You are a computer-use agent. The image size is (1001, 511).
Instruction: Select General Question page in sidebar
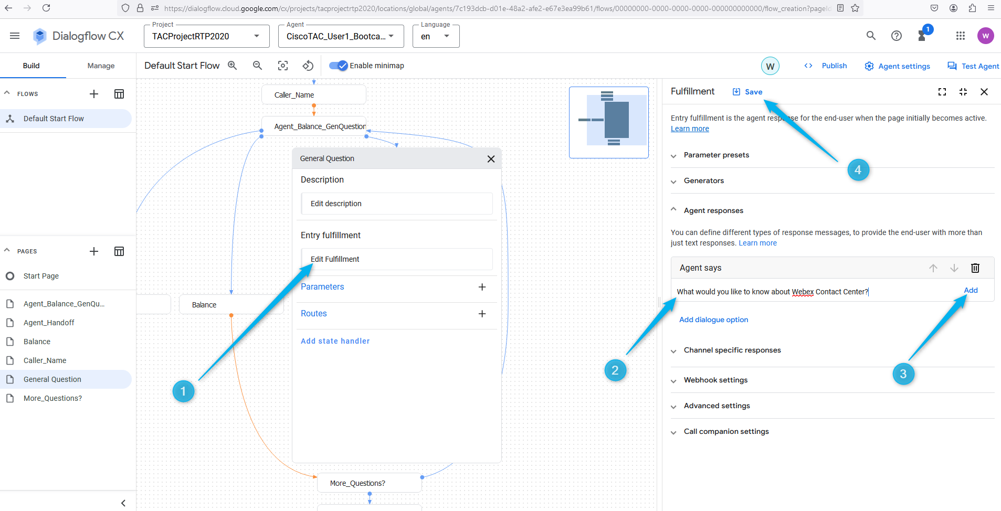[66, 379]
